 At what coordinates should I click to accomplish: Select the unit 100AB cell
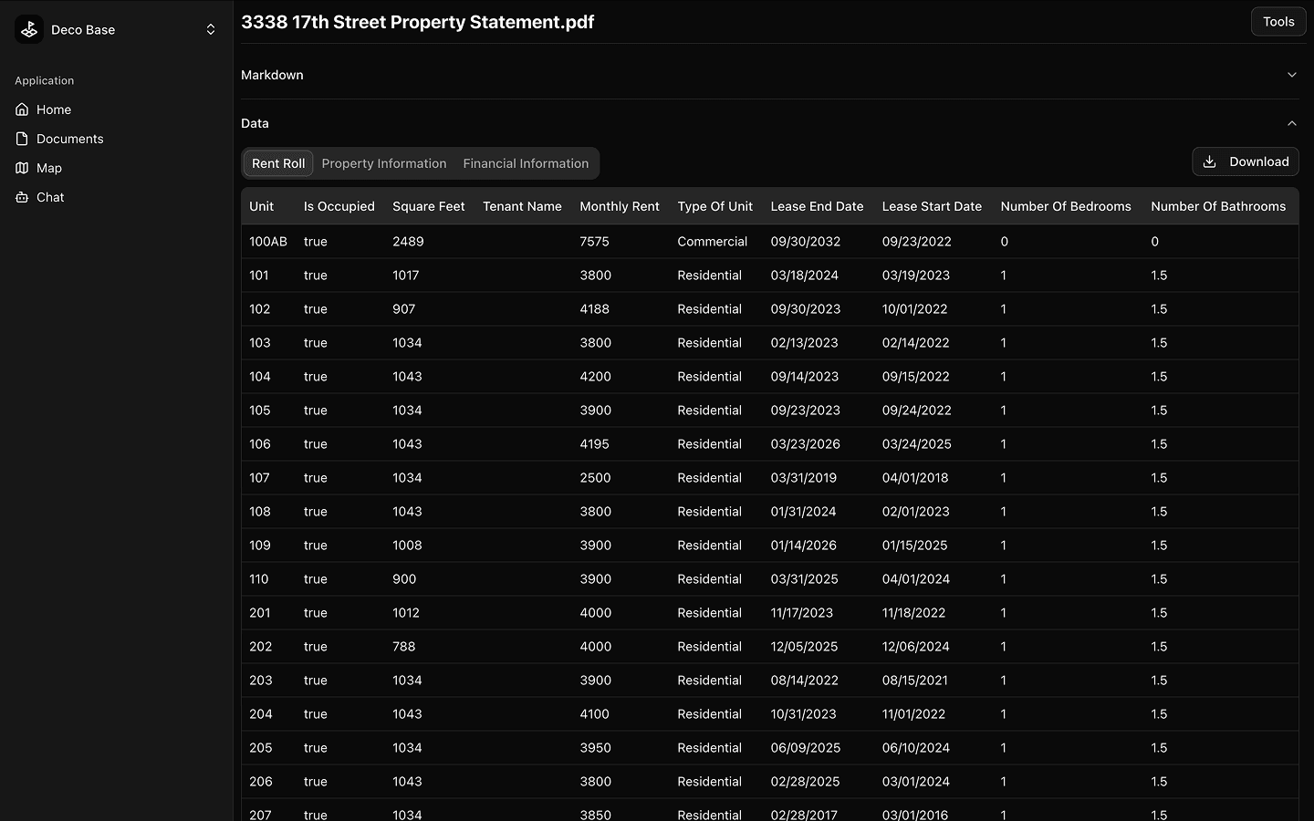point(268,242)
